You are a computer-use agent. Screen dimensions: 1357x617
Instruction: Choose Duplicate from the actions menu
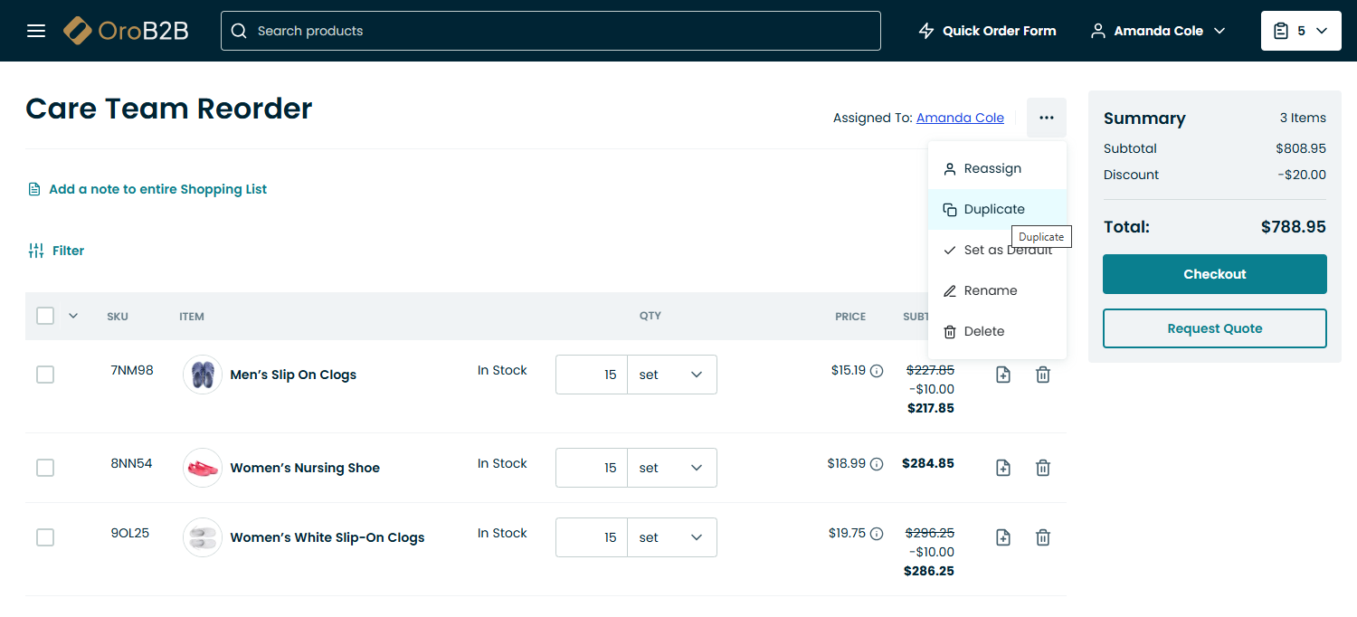point(993,209)
